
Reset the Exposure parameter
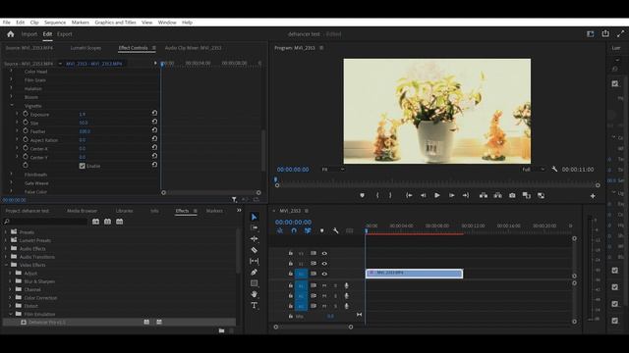click(x=154, y=114)
